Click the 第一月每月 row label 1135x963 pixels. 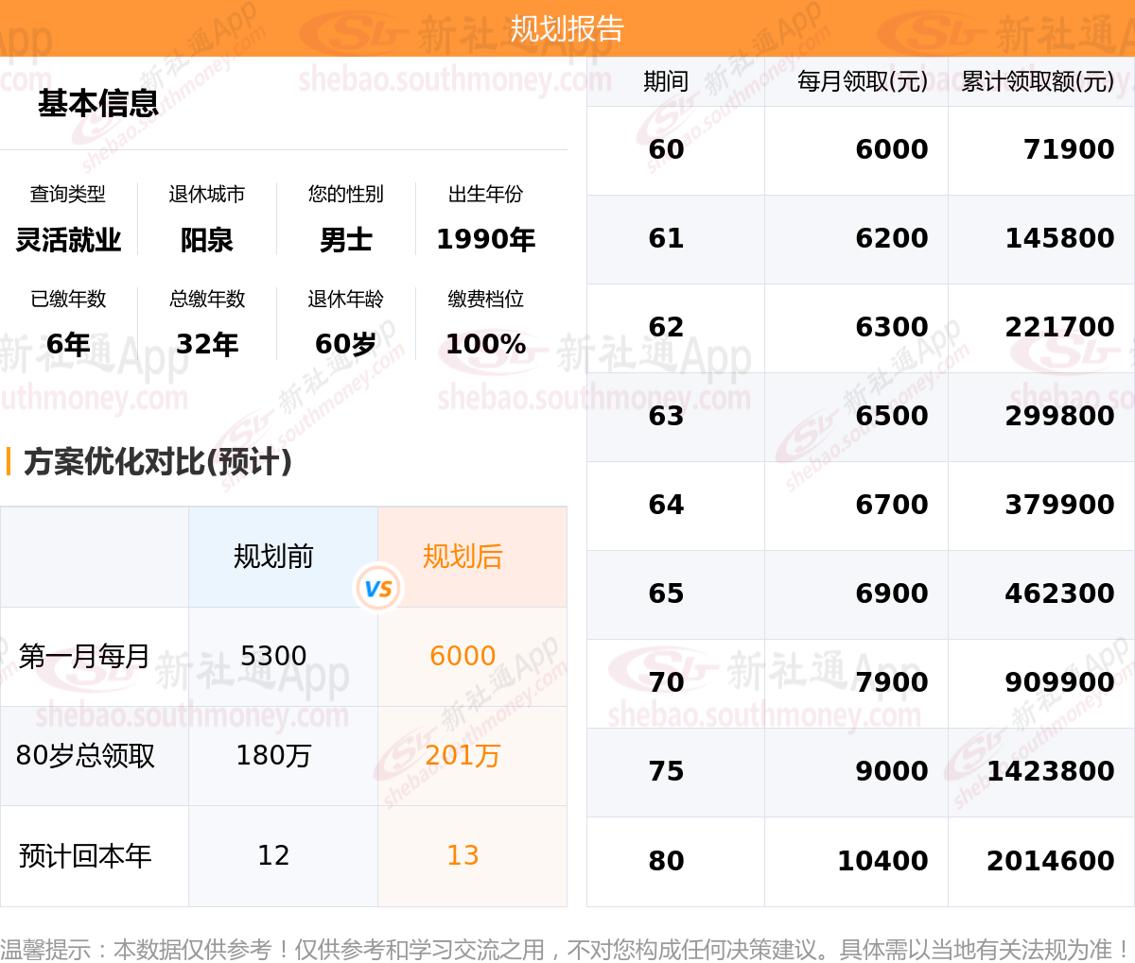point(84,656)
